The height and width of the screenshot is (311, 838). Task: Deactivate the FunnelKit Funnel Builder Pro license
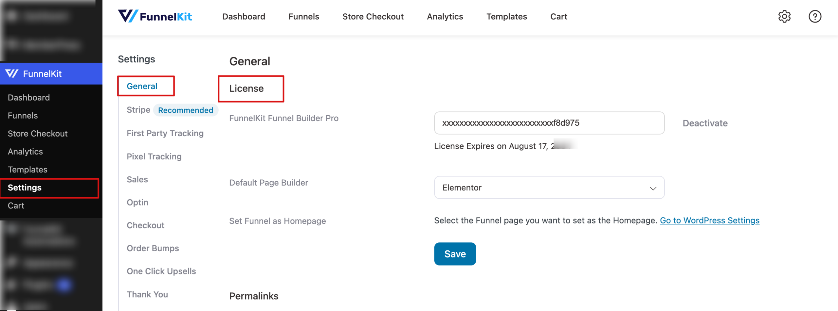tap(705, 123)
